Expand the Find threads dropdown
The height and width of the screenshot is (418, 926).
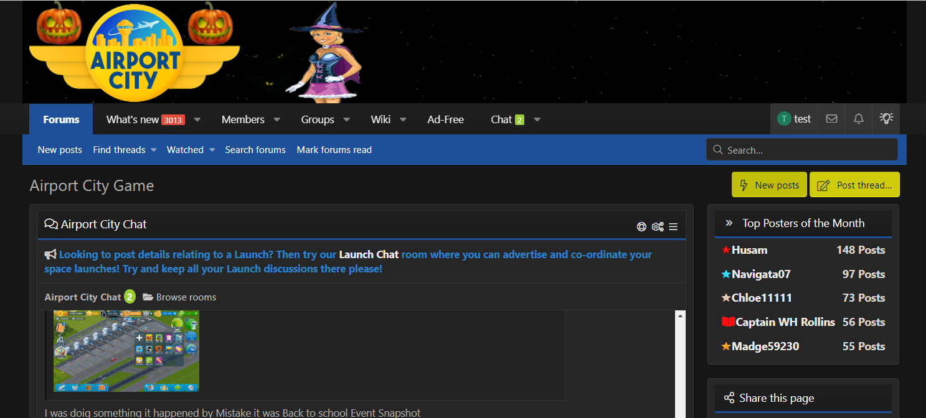(153, 150)
